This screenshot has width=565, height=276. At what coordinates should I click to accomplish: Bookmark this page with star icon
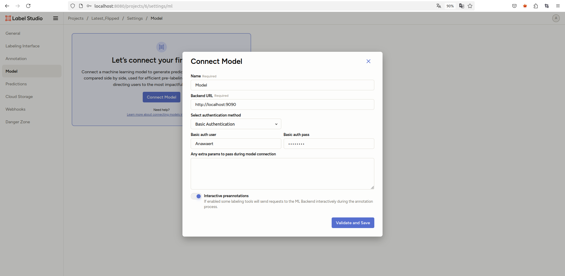pyautogui.click(x=470, y=6)
